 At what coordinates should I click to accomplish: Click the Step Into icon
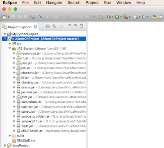point(74,17)
